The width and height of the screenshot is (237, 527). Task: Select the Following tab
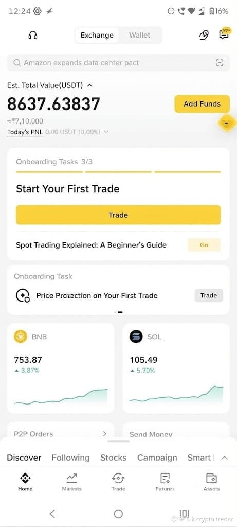coord(70,458)
